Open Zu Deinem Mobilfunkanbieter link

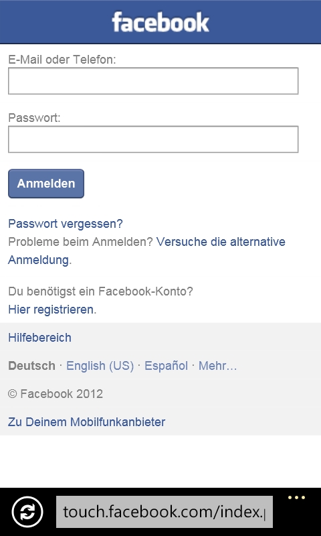click(x=87, y=422)
